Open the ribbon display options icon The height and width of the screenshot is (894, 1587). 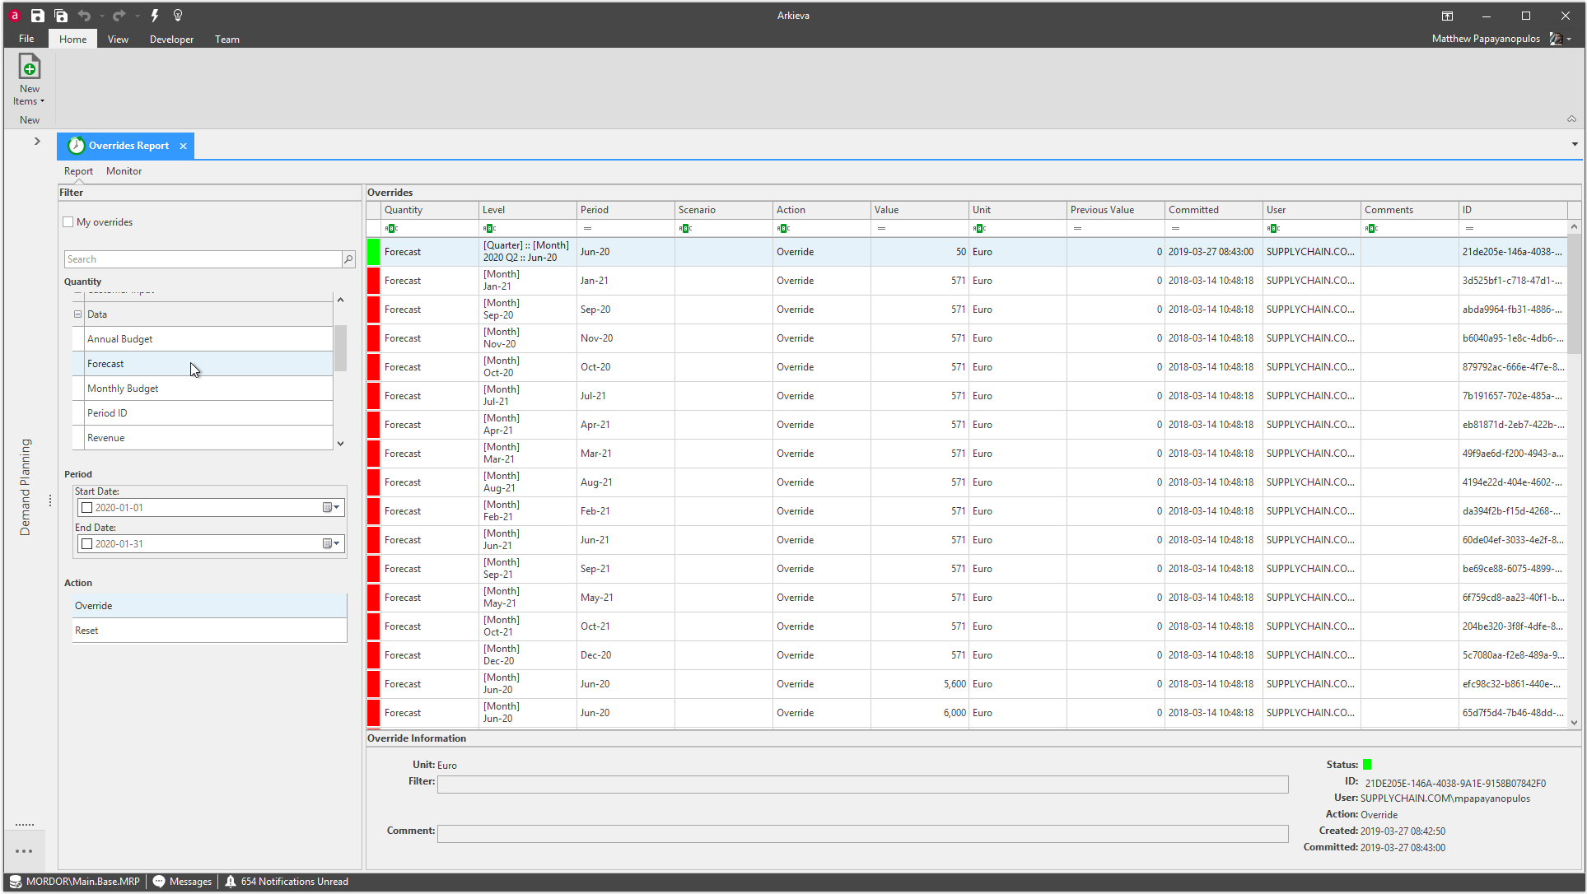pyautogui.click(x=1447, y=16)
